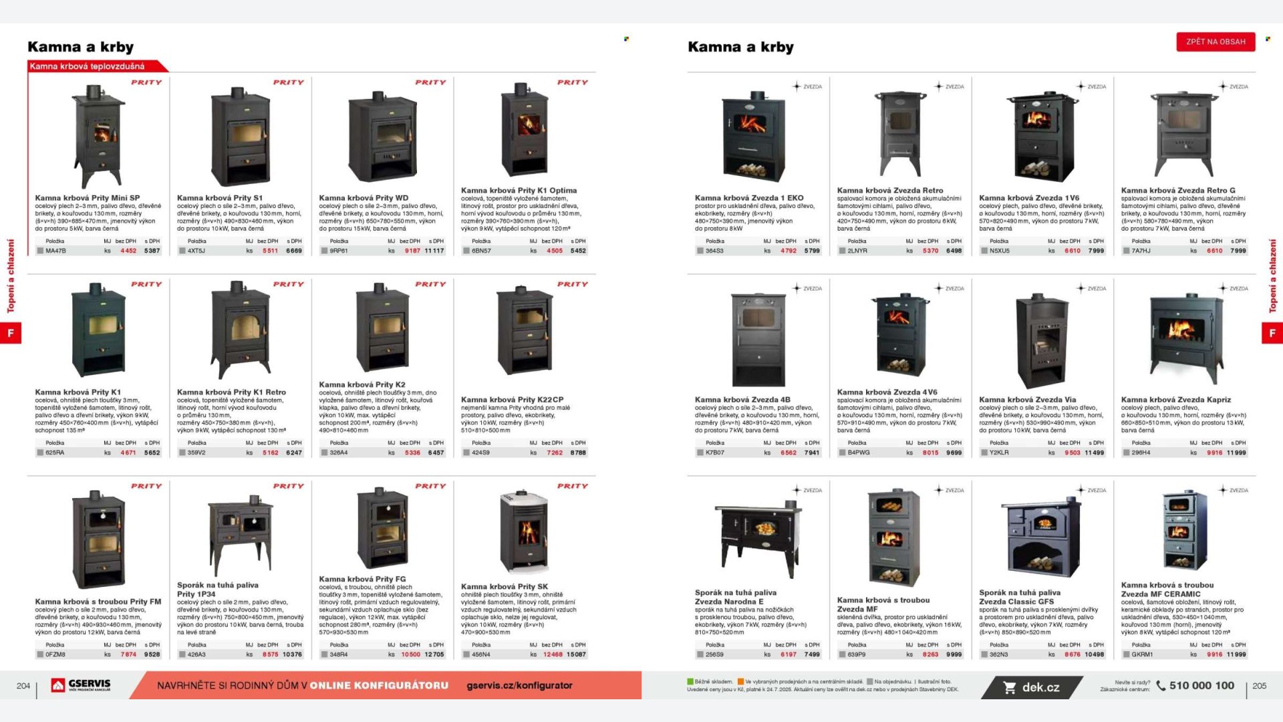The width and height of the screenshot is (1283, 722).
Task: Click the Kamna krbová Prity K2 title
Action: (x=362, y=385)
